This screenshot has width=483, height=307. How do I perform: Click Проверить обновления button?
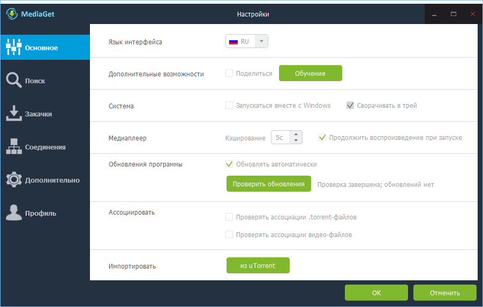pos(269,184)
